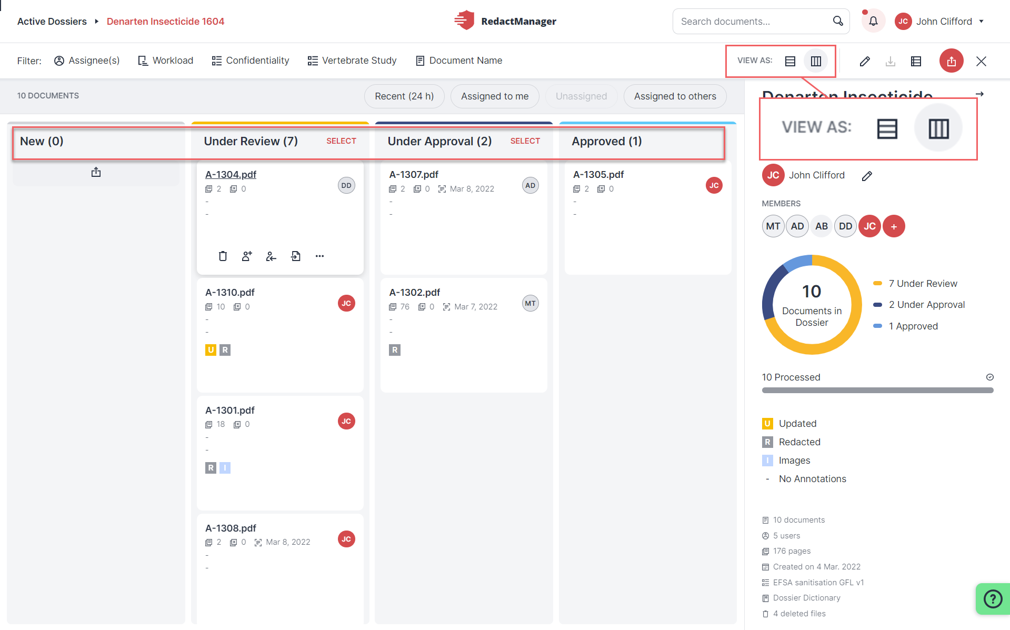Open the Document Name filter
This screenshot has height=630, width=1010.
coord(459,61)
